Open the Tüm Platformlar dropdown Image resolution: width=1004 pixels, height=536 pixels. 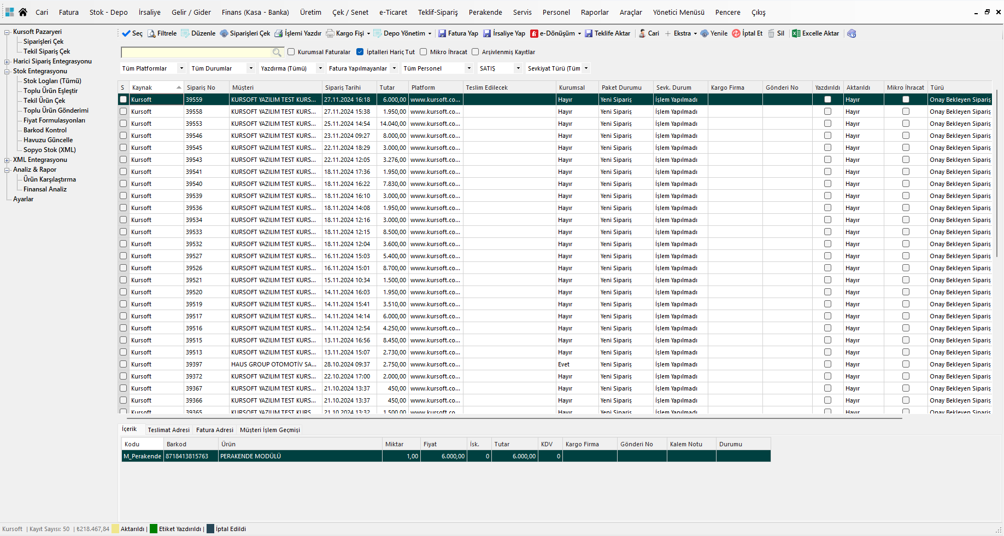point(153,68)
